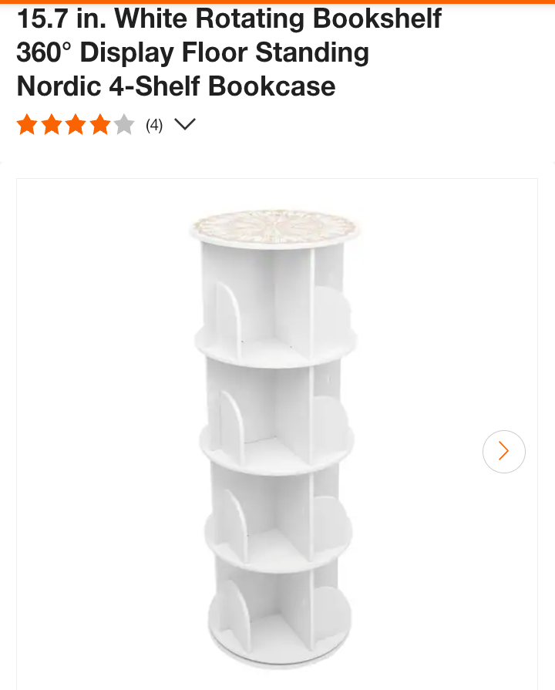This screenshot has width=555, height=690.
Task: Click the patterned round top of the bookshelf
Action: click(274, 227)
